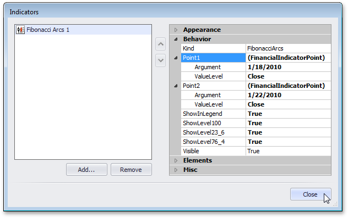The image size is (348, 218).
Task: Click the Add... button
Action: click(86, 170)
